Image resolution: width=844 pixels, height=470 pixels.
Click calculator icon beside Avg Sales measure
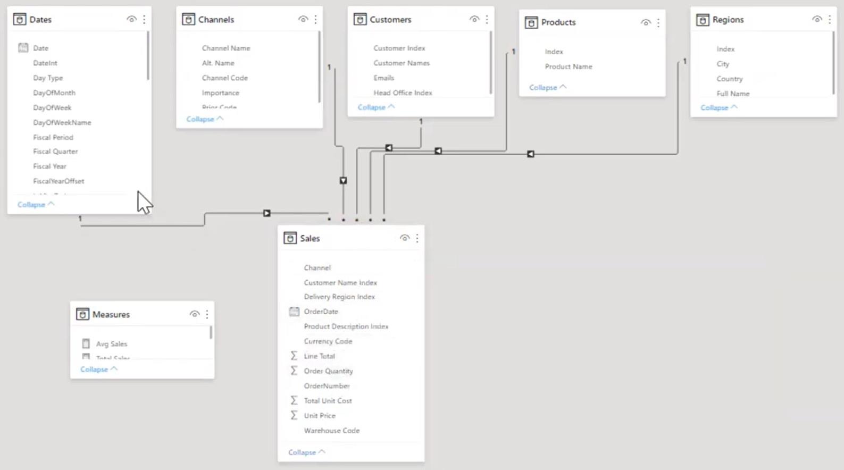pyautogui.click(x=86, y=343)
